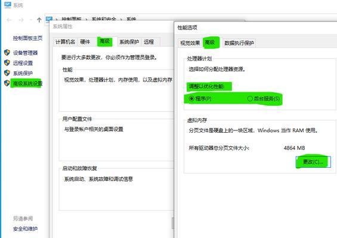337x238 pixels.
Task: Click the shield icon next to 远程设置
Action: (x=7, y=63)
